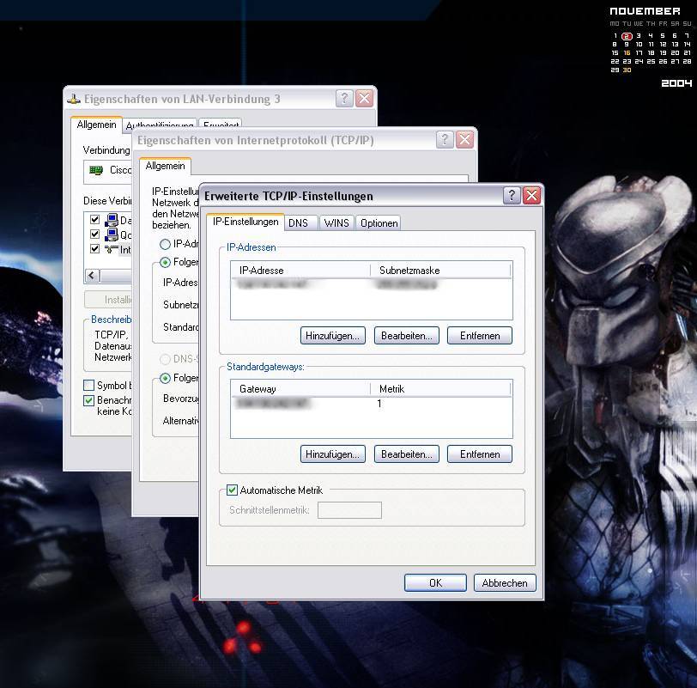The height and width of the screenshot is (688, 697).
Task: Select the QoS component icon in LAN-Verbindung list
Action: click(111, 234)
